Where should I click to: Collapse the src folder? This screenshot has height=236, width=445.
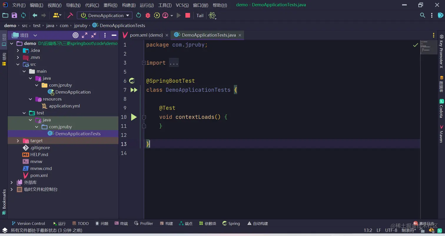pos(18,64)
